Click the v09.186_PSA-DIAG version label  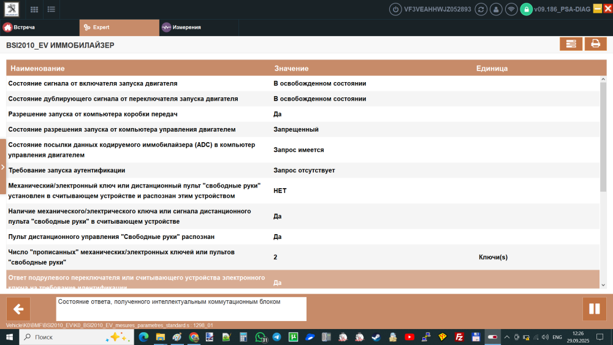tap(562, 9)
